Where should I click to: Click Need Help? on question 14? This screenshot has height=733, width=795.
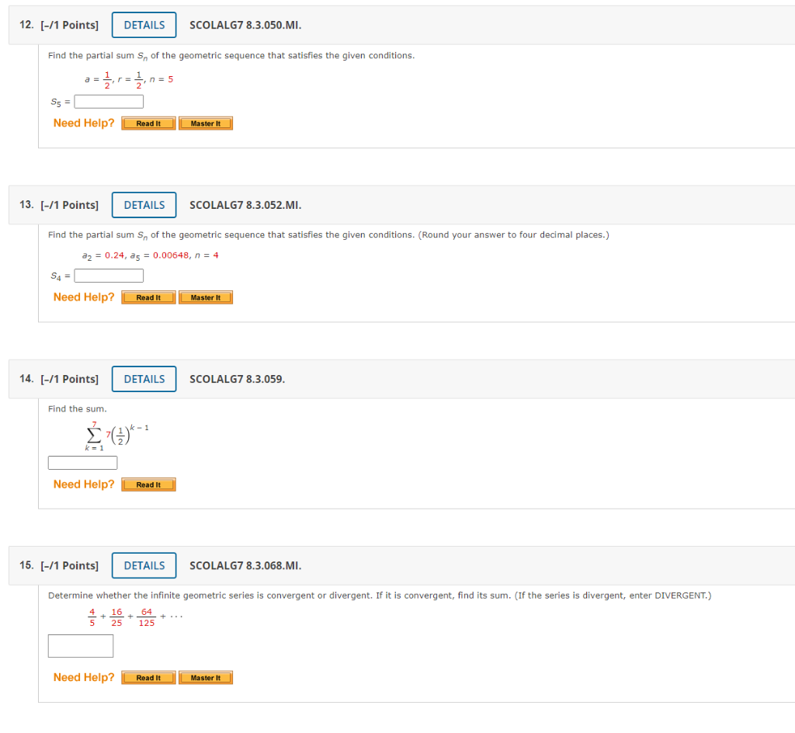click(x=83, y=484)
